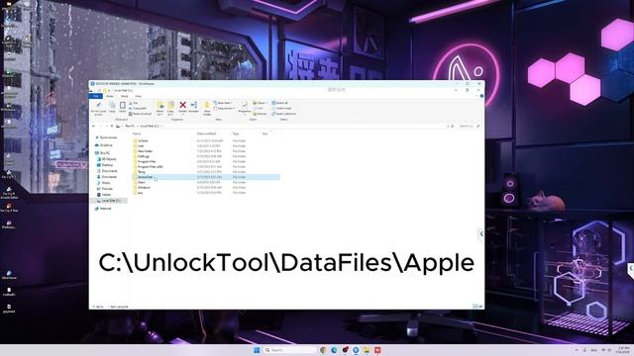Select the Temp folder row
This screenshot has width=634, height=356.
click(x=205, y=172)
